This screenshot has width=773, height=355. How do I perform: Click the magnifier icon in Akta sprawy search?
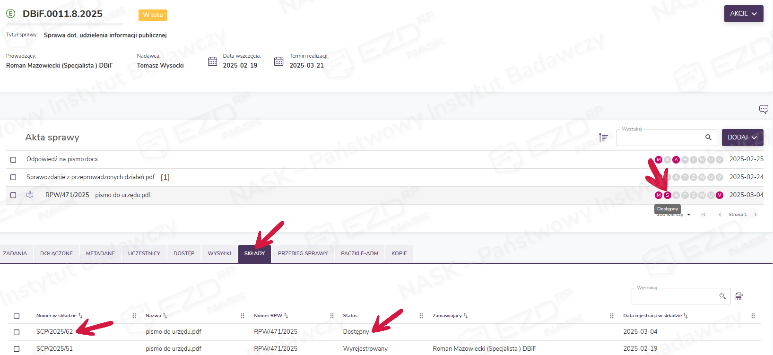point(708,138)
